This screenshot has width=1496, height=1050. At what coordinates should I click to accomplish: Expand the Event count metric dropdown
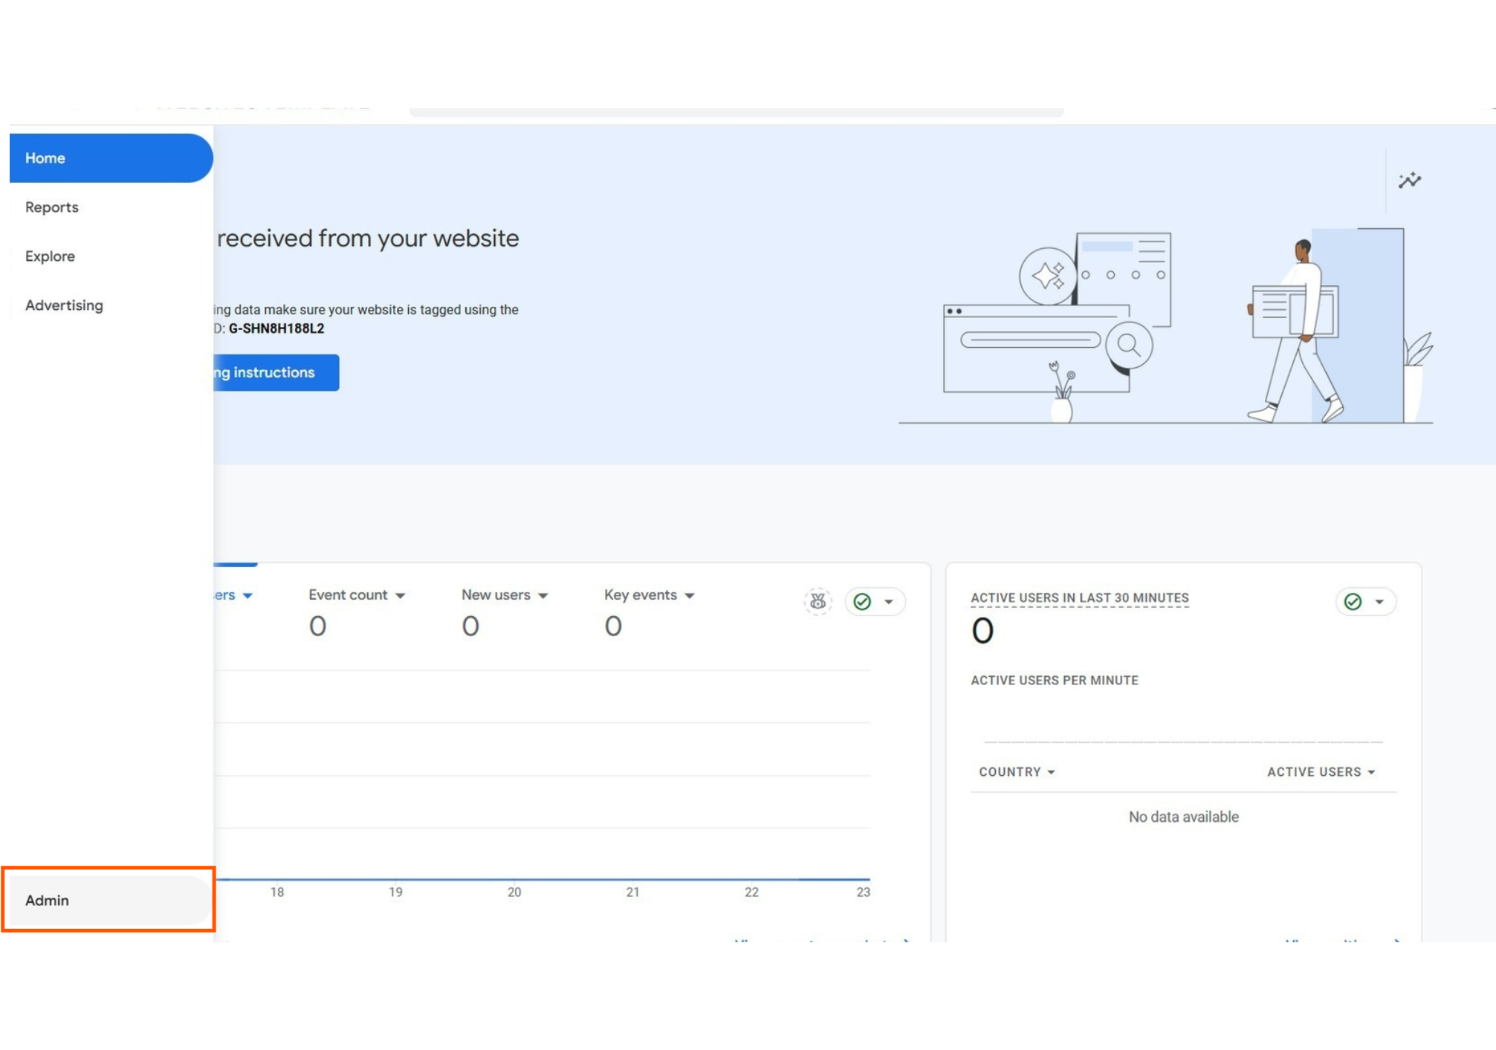click(x=401, y=596)
